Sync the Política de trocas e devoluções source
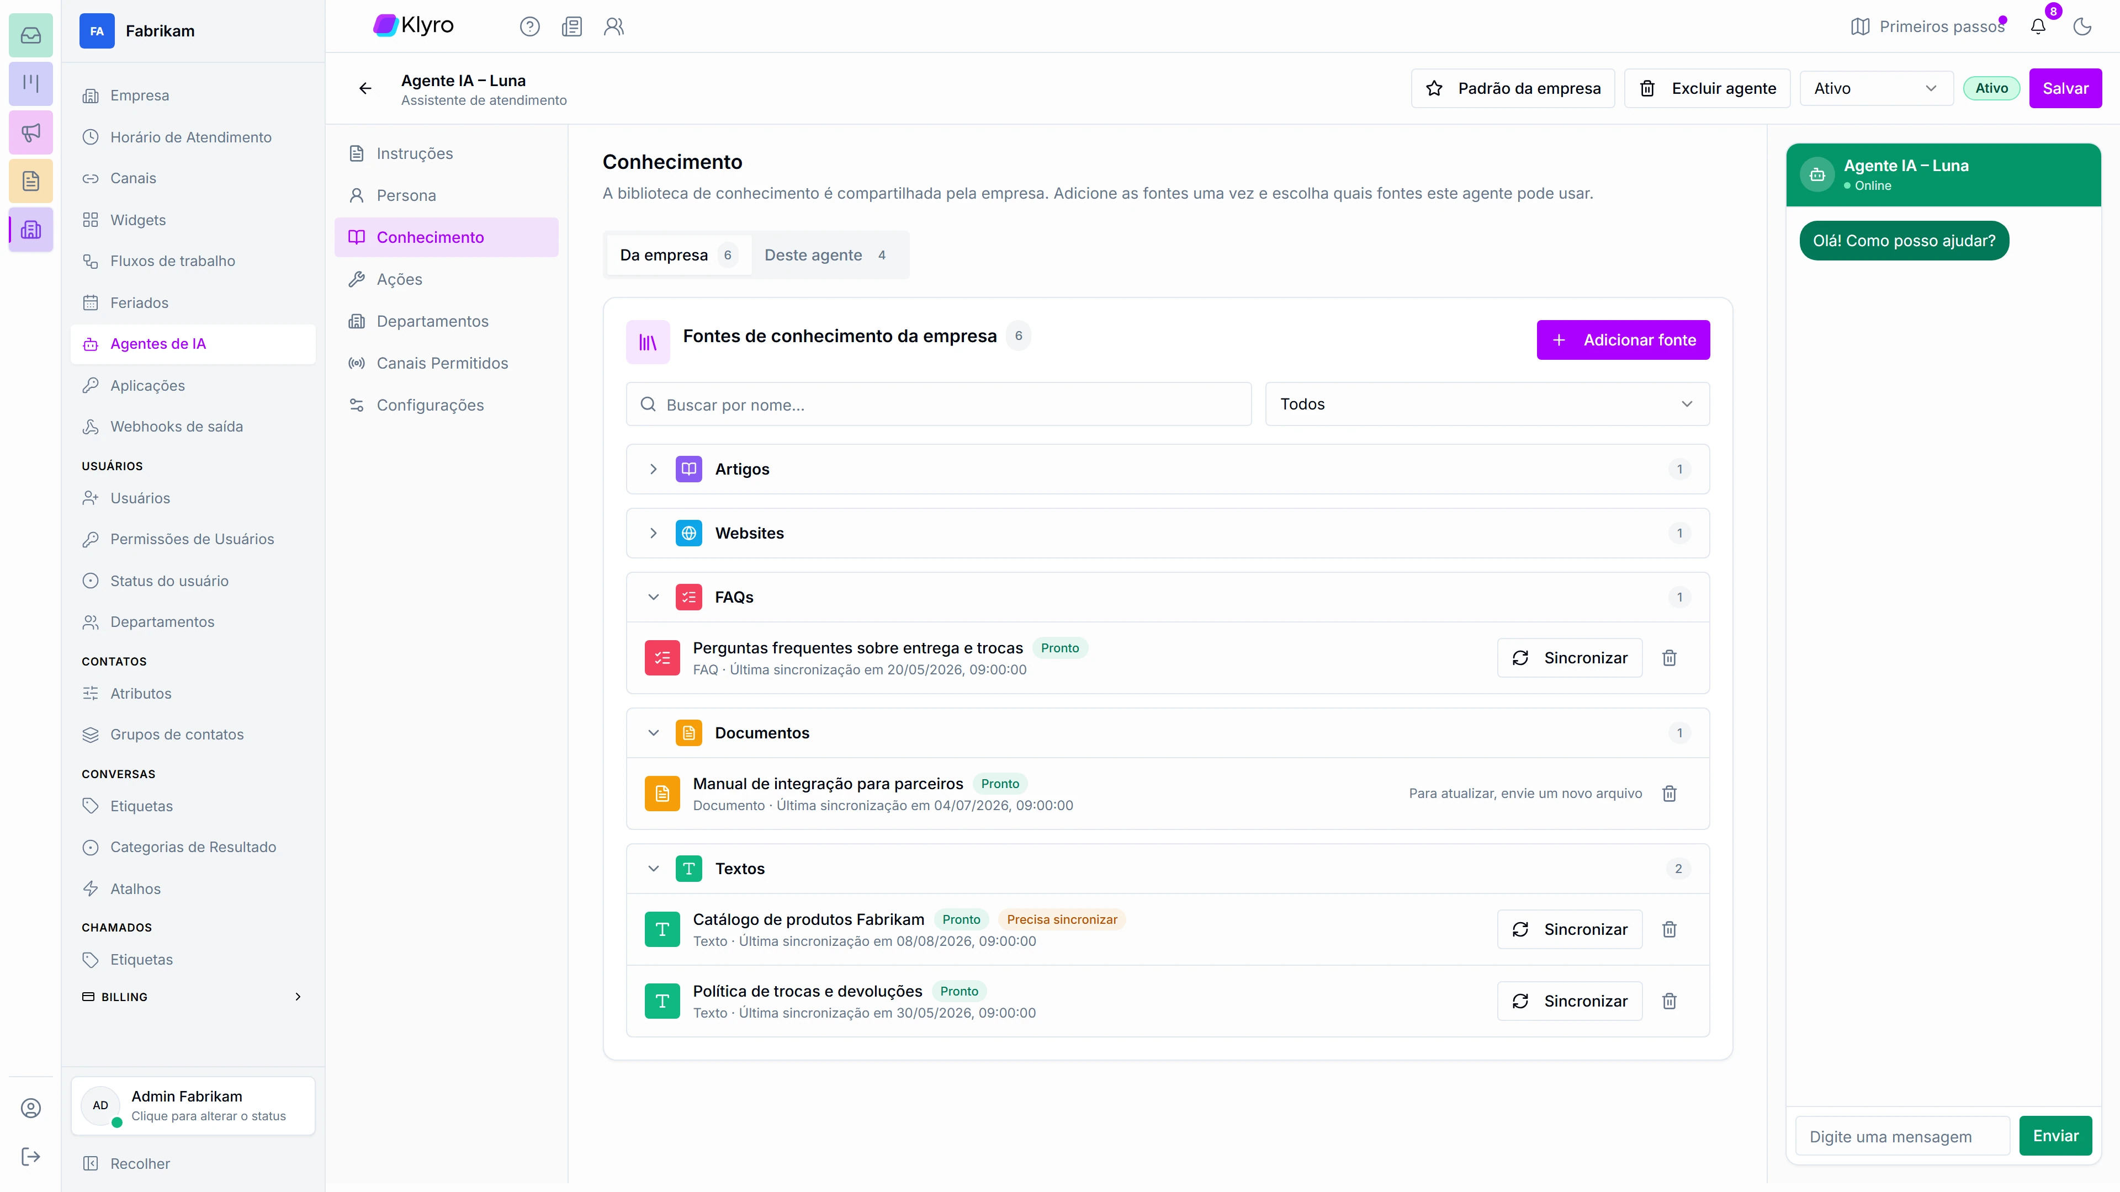This screenshot has height=1192, width=2120. pos(1570,1001)
